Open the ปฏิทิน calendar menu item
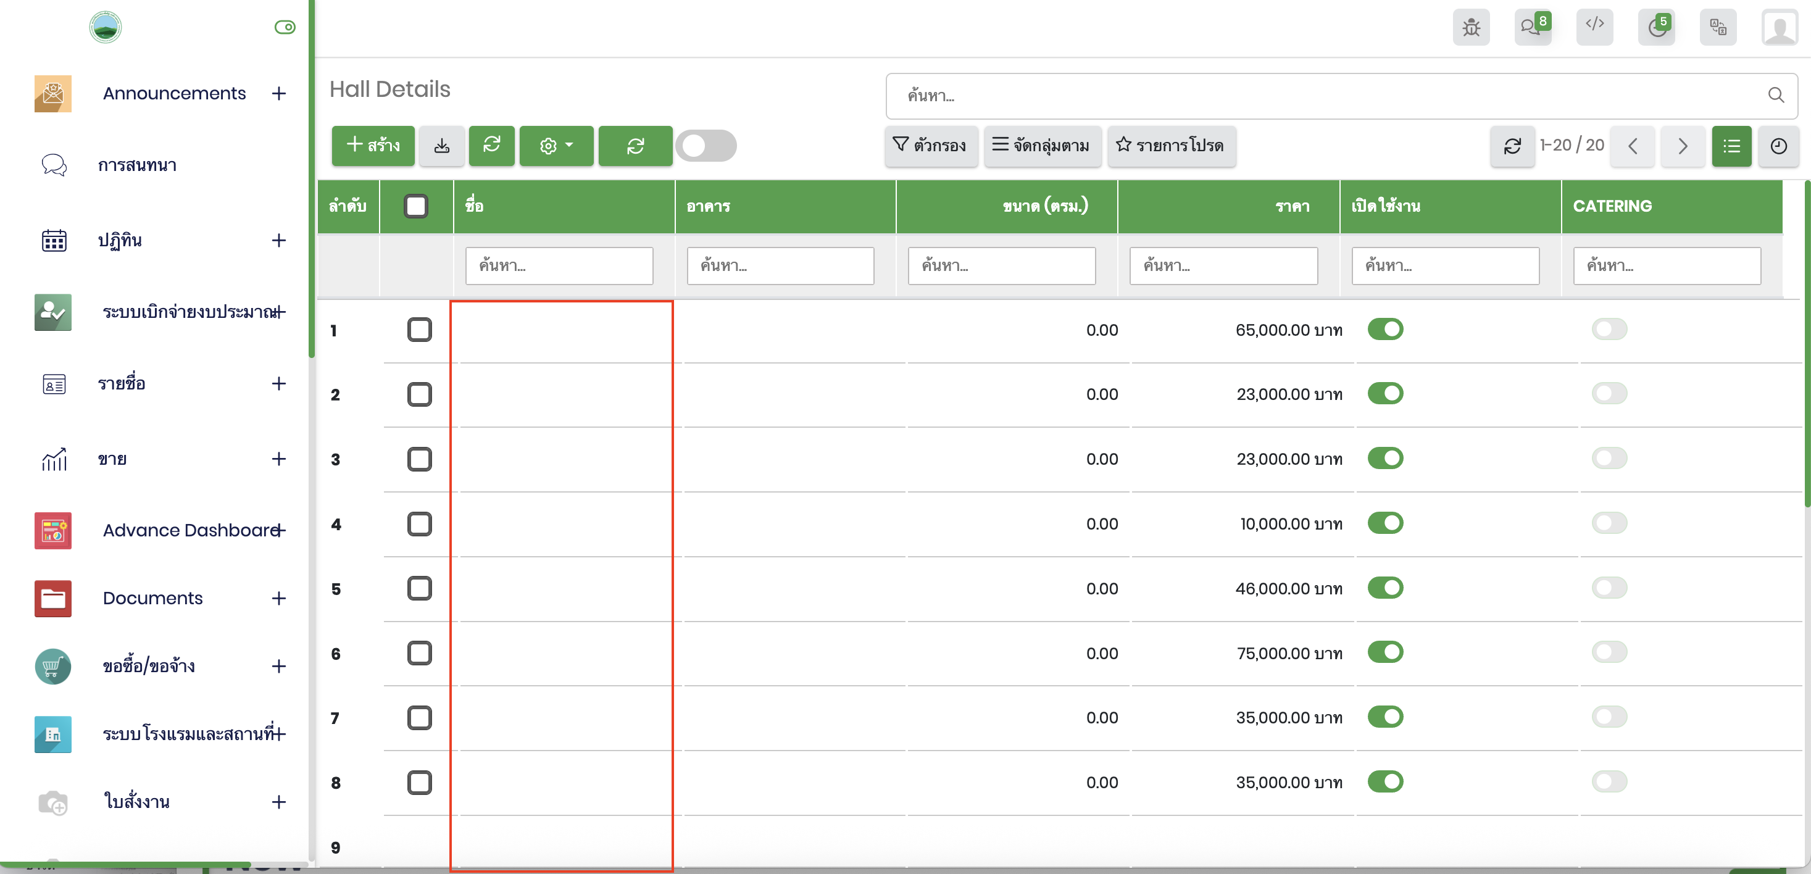This screenshot has width=1811, height=874. pos(120,241)
